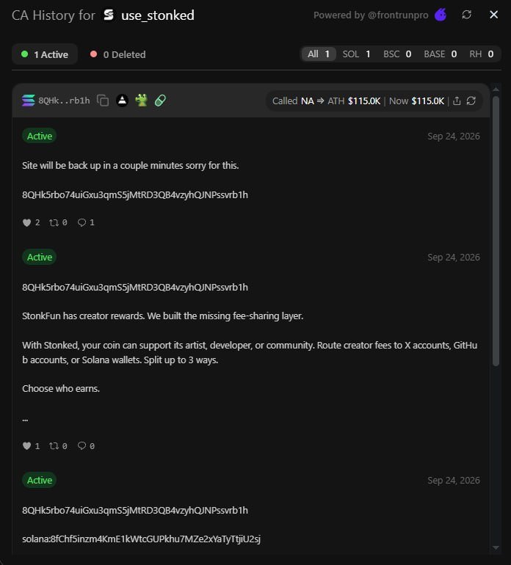Filter by BSC chain

(x=397, y=54)
